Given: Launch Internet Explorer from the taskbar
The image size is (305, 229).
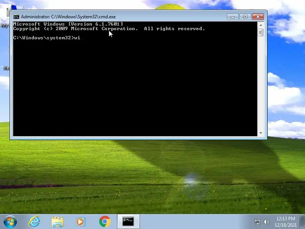Looking at the screenshot, I should (x=34, y=222).
